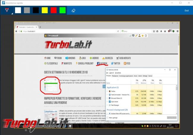Pick the green pen color
193x135 pixels.
point(63,10)
